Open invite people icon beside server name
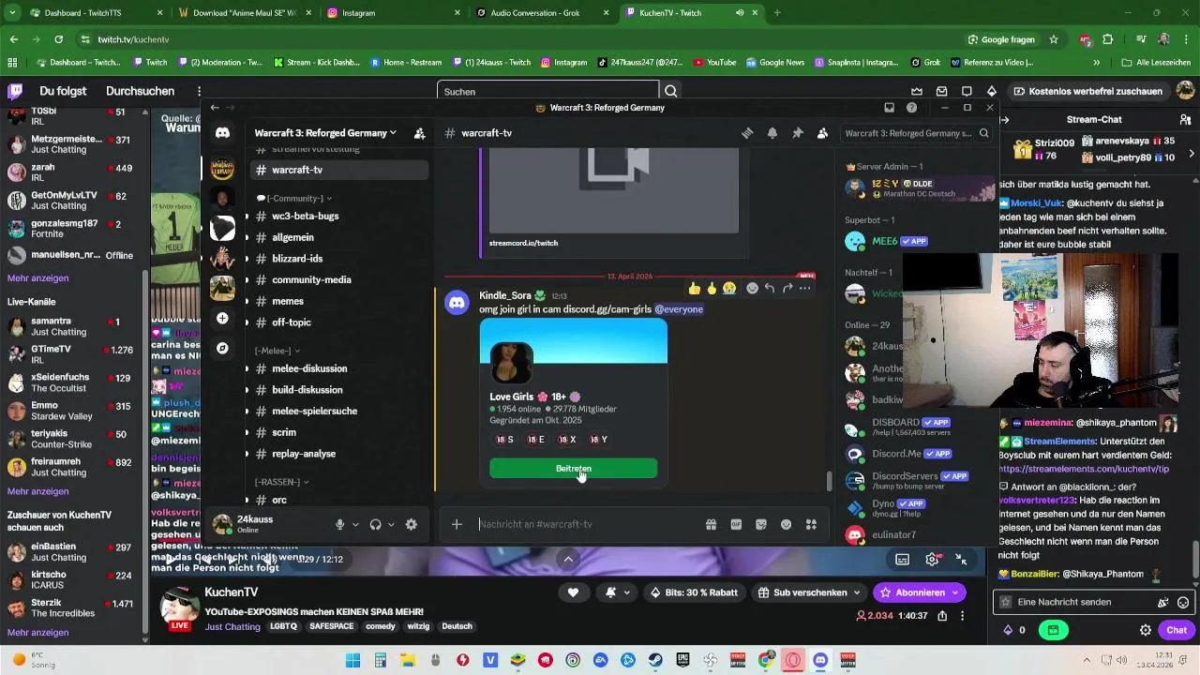This screenshot has height=675, width=1200. click(x=419, y=133)
